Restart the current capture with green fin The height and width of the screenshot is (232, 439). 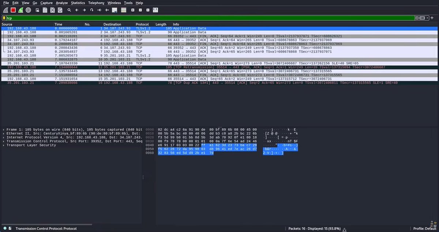point(20,10)
